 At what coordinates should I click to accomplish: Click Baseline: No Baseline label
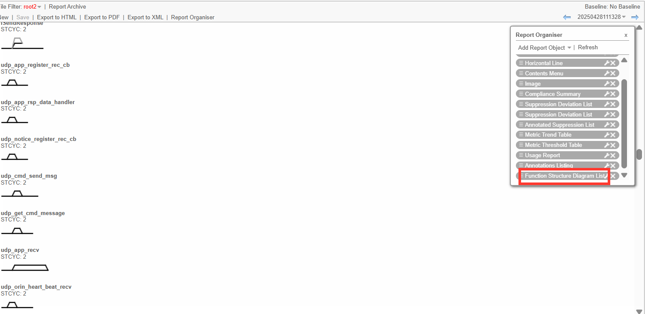pos(612,7)
